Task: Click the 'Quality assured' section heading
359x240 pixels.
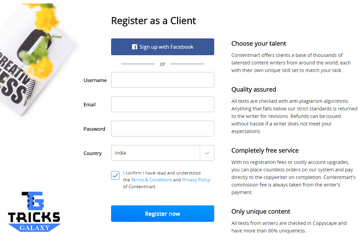Action: 254,89
